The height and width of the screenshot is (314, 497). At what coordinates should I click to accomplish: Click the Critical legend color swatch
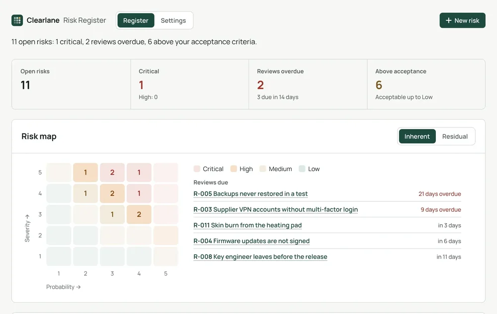197,169
